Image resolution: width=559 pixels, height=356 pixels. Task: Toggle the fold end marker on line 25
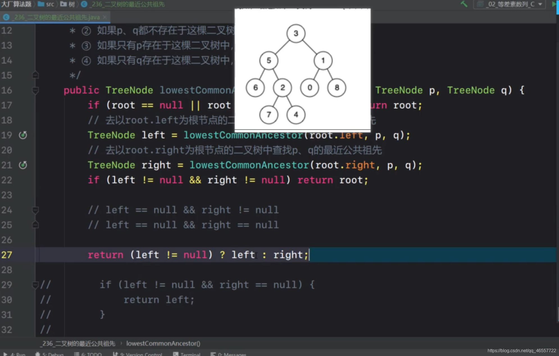click(x=35, y=225)
